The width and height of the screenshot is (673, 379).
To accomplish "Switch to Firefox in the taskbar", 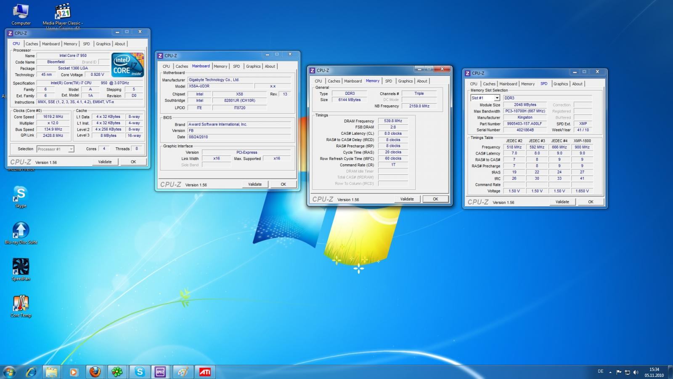I will pos(95,372).
